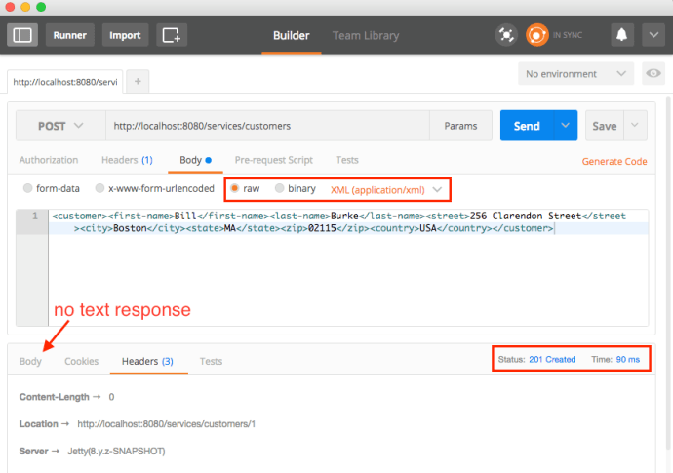Screen dimensions: 673x473
Task: Open the notifications bell icon
Action: tap(621, 35)
